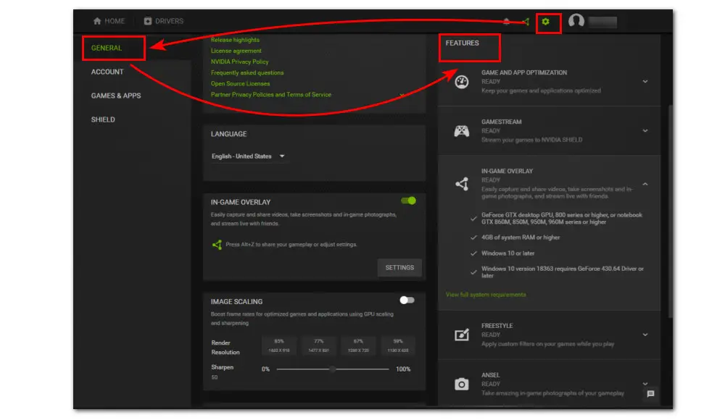Open the feedback chat icon
Viewport: 725px width, 420px height.
coord(650,394)
